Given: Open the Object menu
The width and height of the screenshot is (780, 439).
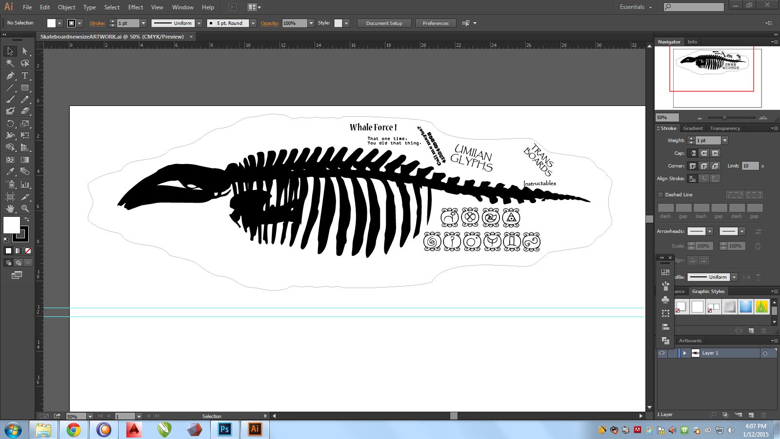Looking at the screenshot, I should (66, 7).
